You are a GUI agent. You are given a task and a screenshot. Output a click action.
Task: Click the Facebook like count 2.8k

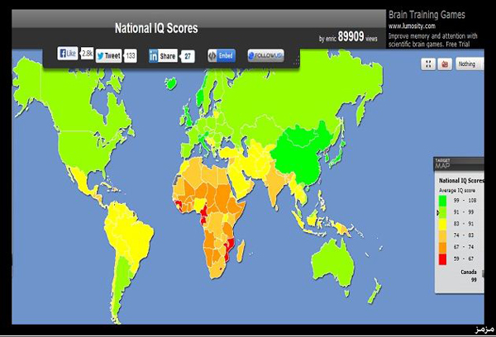[86, 54]
